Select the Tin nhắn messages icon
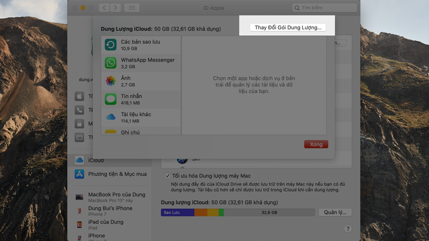Viewport: 429px width, 241px height. pyautogui.click(x=110, y=99)
